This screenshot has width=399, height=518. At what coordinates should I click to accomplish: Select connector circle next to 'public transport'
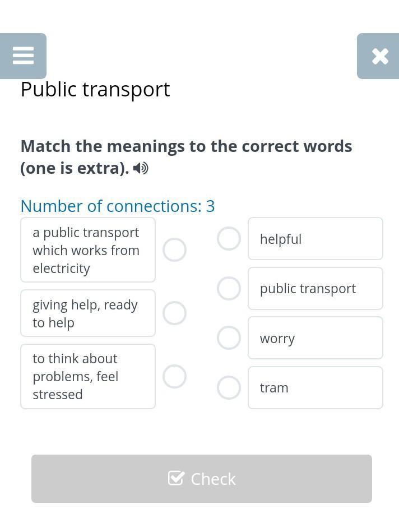(x=229, y=288)
